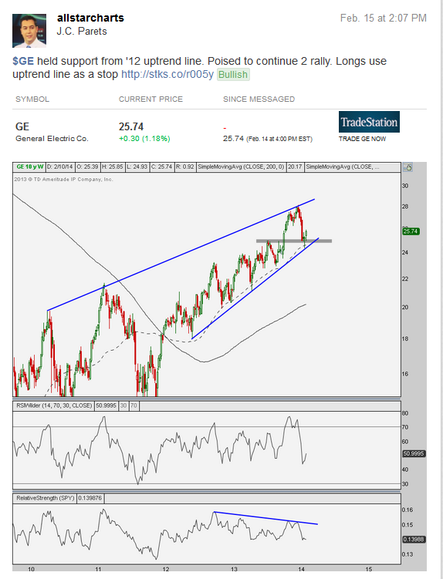
Task: Click the SimpleMovingAvg (CLOSE, 200, 0) label
Action: coord(241,167)
